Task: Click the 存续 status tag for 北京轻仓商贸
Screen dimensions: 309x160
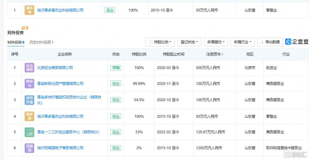Action: [x=116, y=68]
